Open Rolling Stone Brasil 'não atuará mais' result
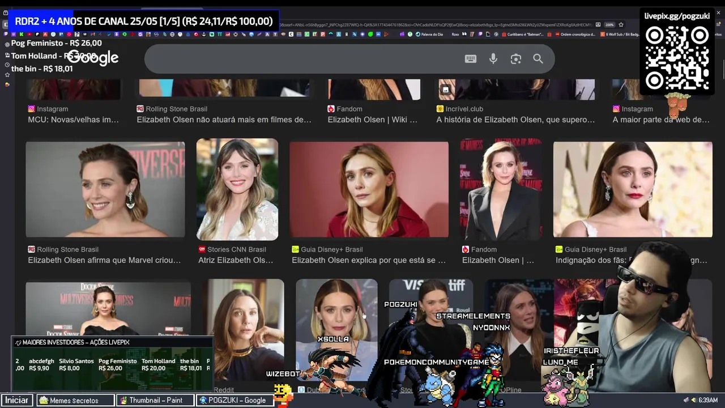This screenshot has width=725, height=408. point(224,120)
